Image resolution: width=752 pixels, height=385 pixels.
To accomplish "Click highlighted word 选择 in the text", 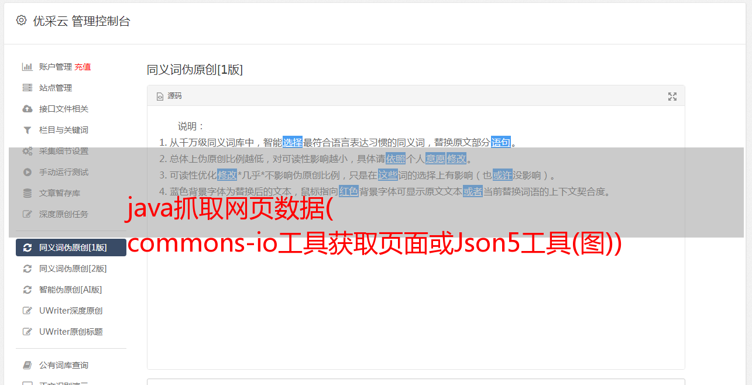I will tap(293, 142).
